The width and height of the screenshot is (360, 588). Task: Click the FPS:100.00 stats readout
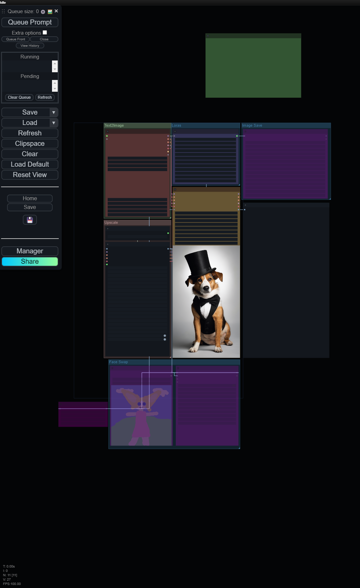pos(12,584)
